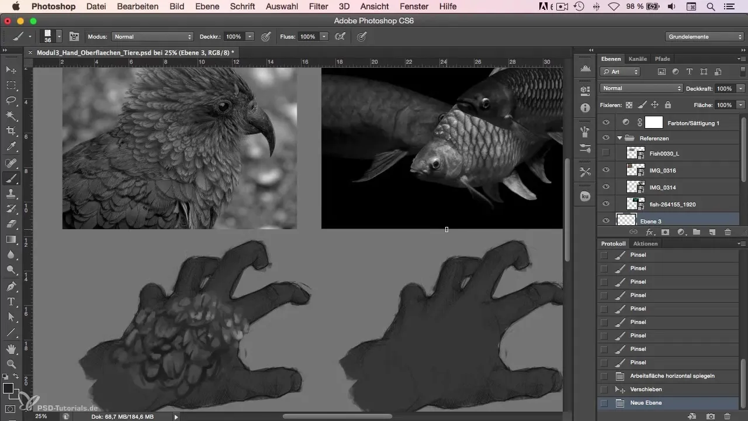Select the Neue Ebene history state

(x=669, y=403)
